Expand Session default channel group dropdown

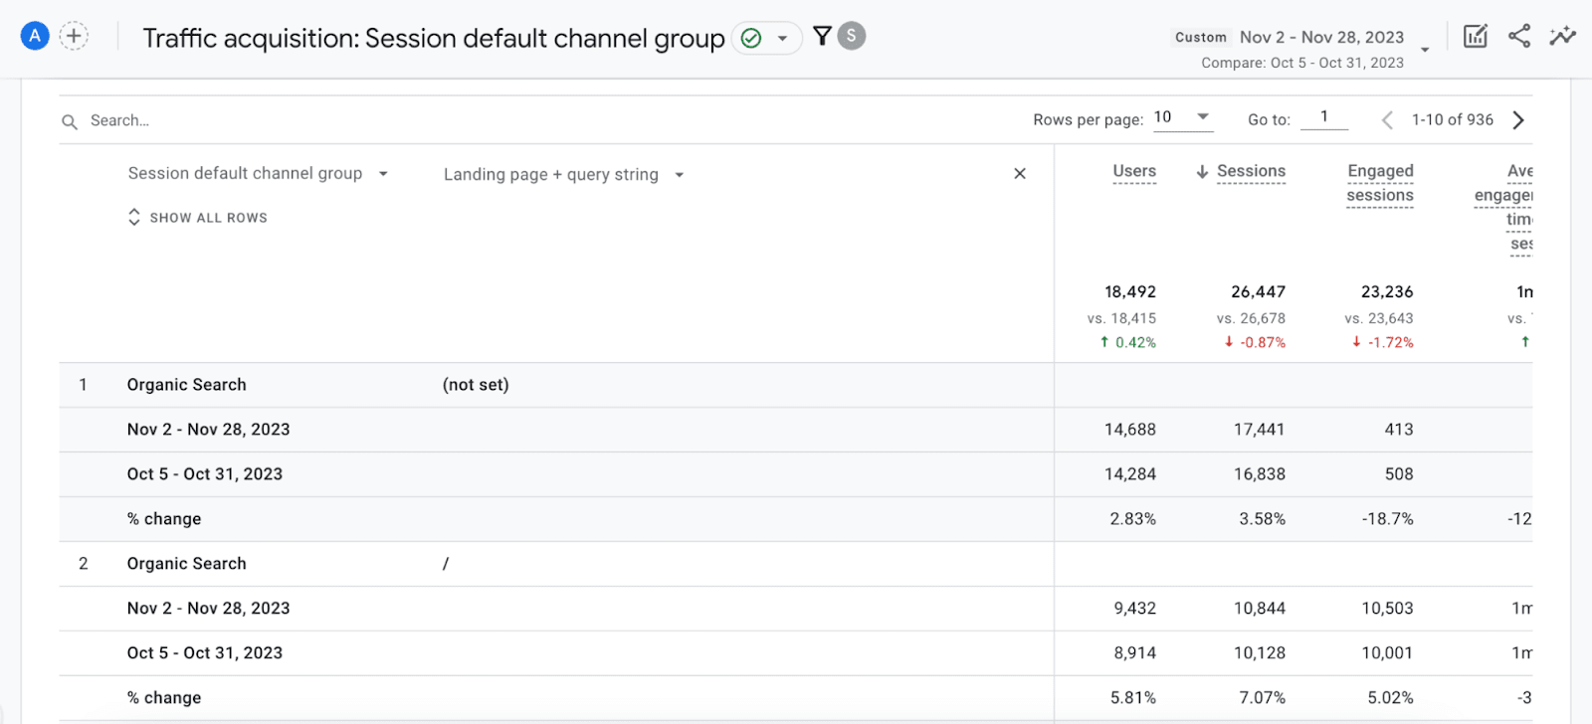pos(383,174)
